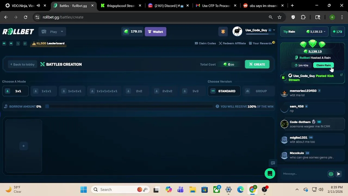
Task: Open the chat language globe selector
Action: [331, 174]
